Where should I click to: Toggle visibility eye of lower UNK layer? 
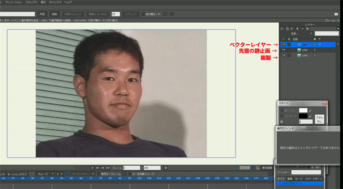click(x=284, y=56)
